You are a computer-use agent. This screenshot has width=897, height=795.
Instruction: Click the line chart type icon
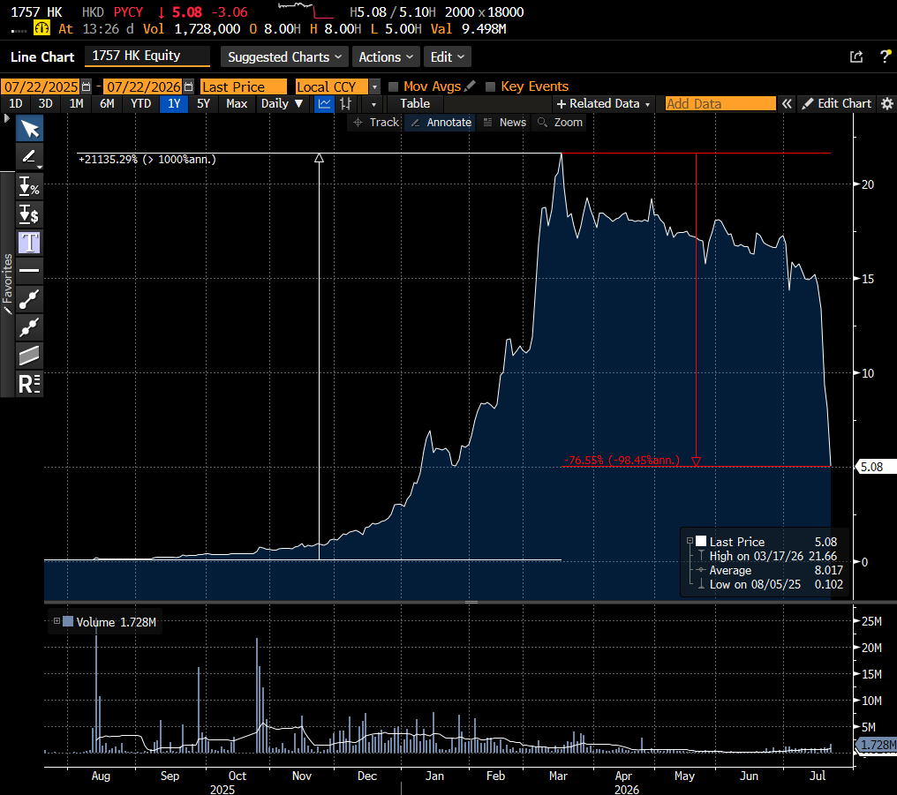324,103
